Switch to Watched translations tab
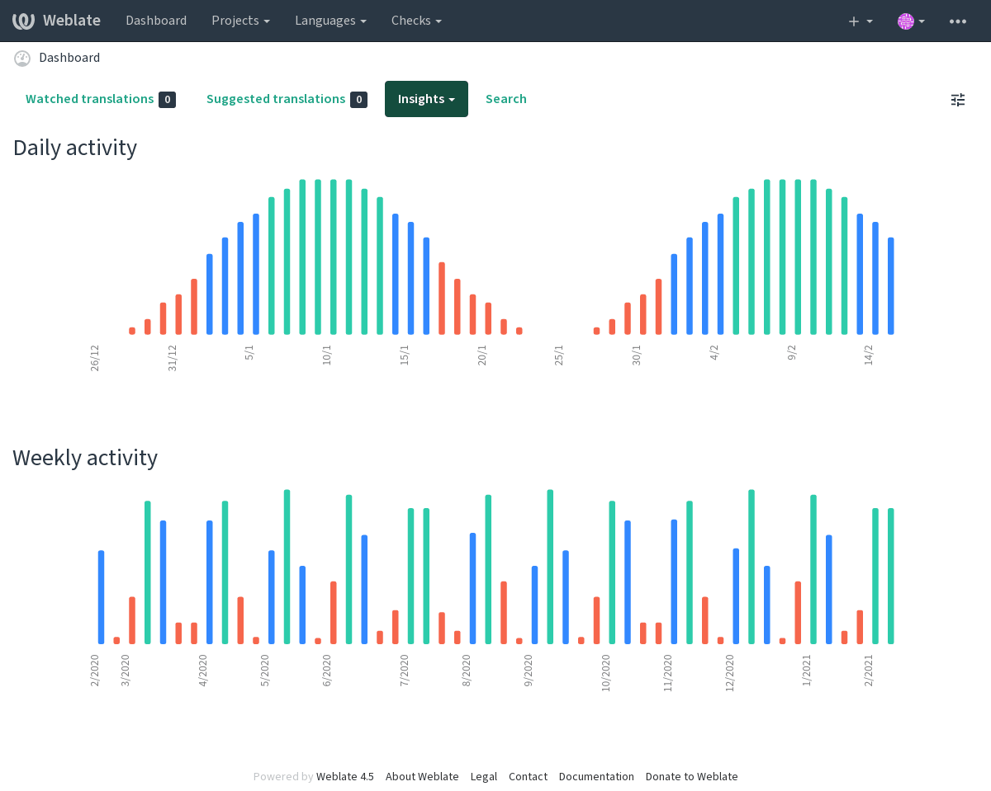This screenshot has height=791, width=991. [x=101, y=99]
